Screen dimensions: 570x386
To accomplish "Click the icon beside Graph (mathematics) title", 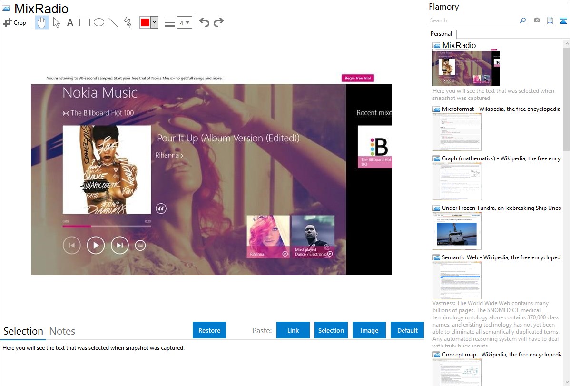I will (x=436, y=158).
